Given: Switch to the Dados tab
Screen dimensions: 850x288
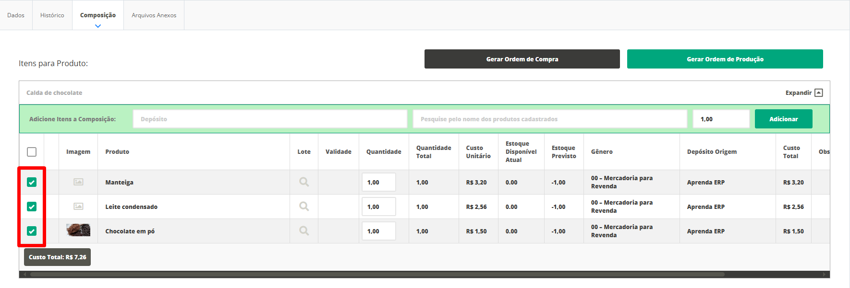Looking at the screenshot, I should [x=16, y=15].
